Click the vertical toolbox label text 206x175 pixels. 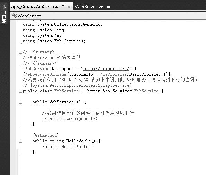tap(3, 17)
